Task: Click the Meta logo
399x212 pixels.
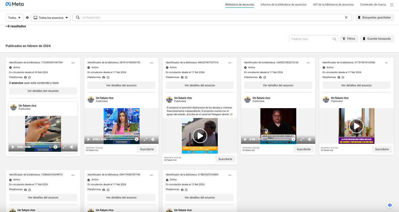Action: pos(14,4)
